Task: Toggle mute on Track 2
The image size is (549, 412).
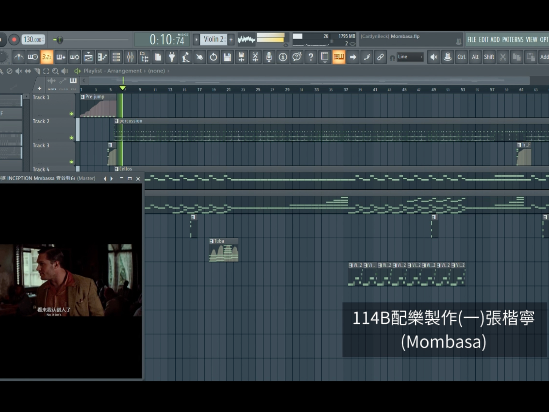Action: pyautogui.click(x=72, y=138)
